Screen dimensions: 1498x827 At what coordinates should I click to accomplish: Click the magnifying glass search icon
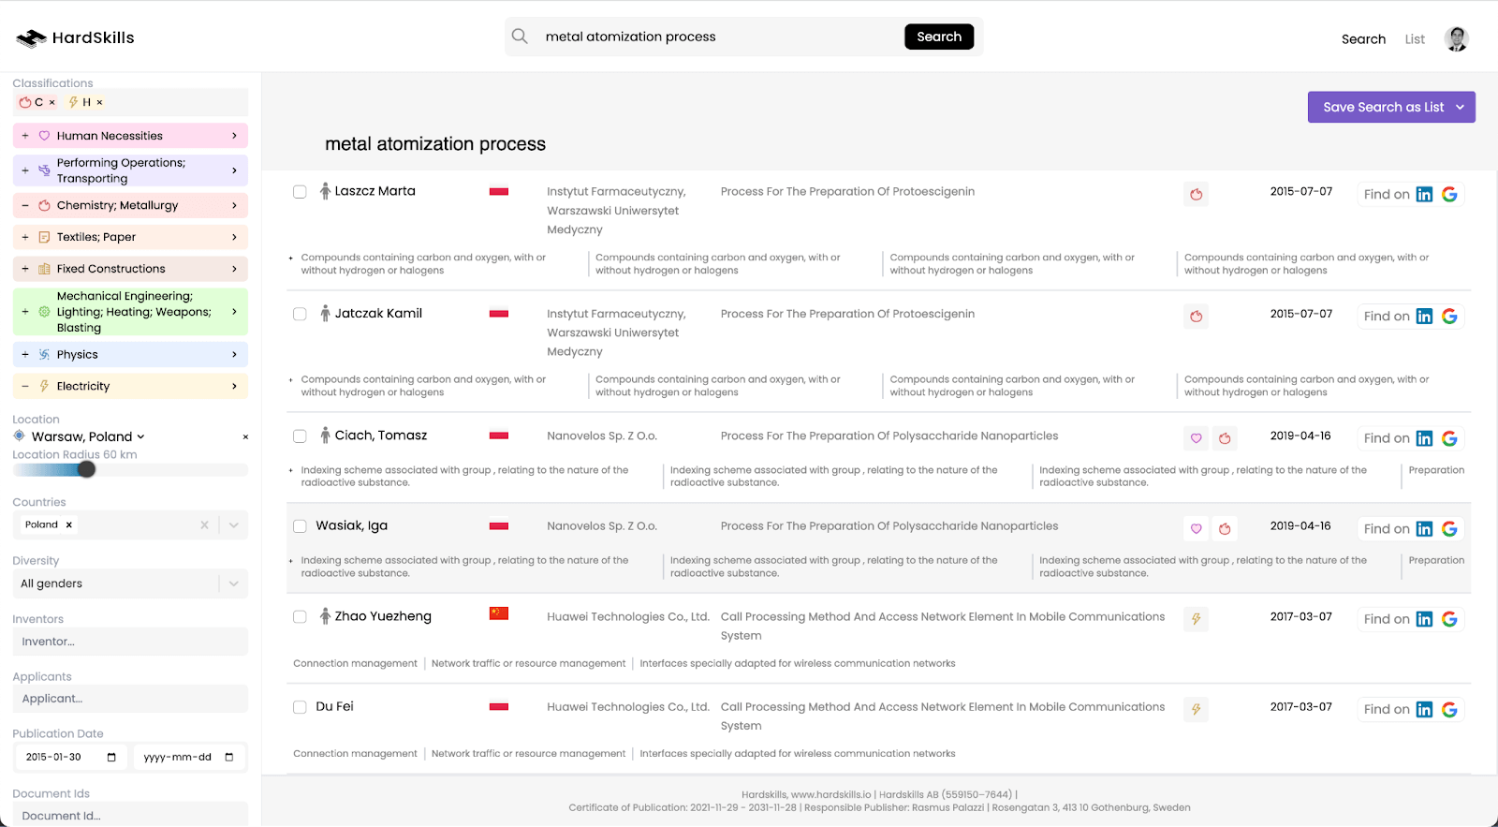click(521, 37)
